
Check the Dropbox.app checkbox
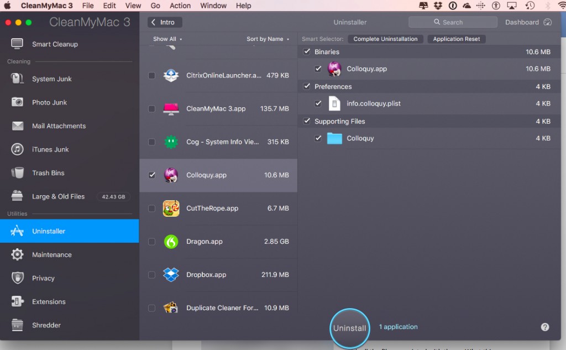pos(151,274)
